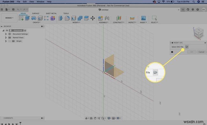Collapse the root component triangle

[x=3, y=31]
